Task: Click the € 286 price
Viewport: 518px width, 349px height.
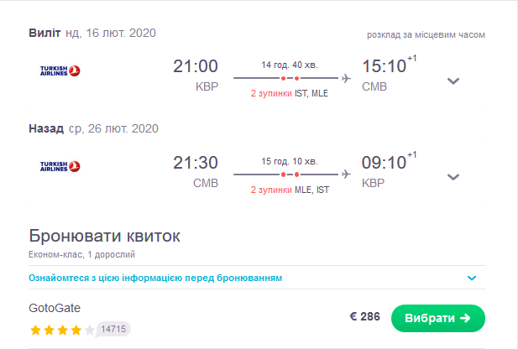Action: tap(364, 317)
